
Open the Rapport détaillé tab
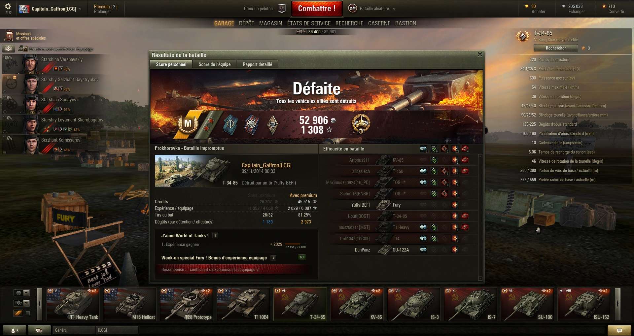258,64
